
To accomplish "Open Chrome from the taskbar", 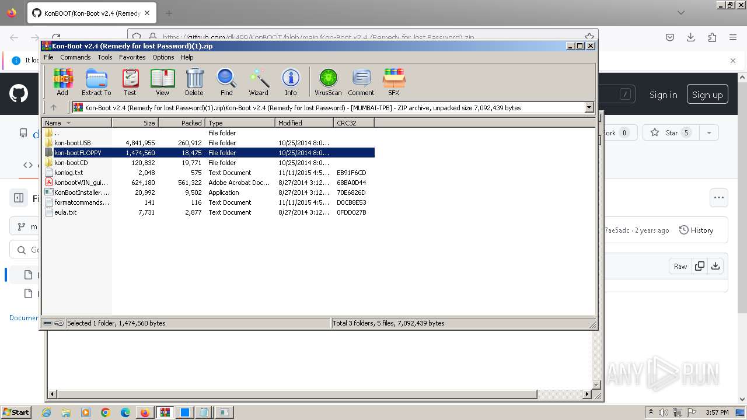I will [106, 412].
